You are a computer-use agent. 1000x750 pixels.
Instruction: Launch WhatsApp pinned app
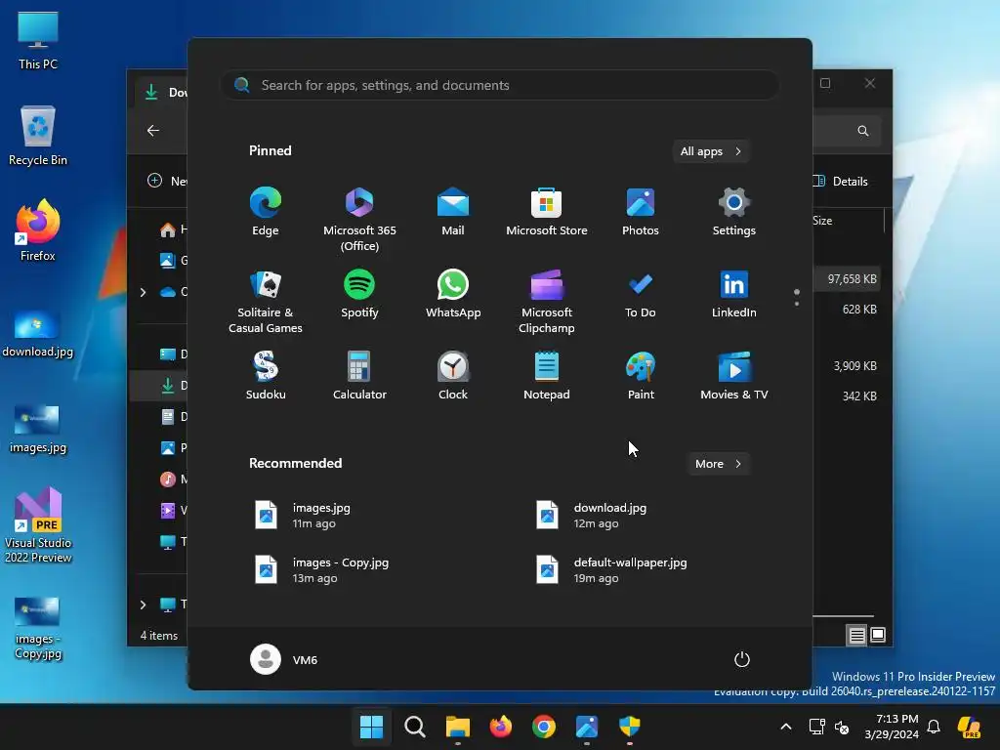click(453, 294)
